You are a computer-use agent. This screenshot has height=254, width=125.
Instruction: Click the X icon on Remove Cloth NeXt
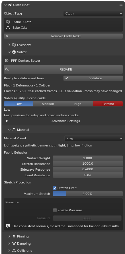[7, 36]
